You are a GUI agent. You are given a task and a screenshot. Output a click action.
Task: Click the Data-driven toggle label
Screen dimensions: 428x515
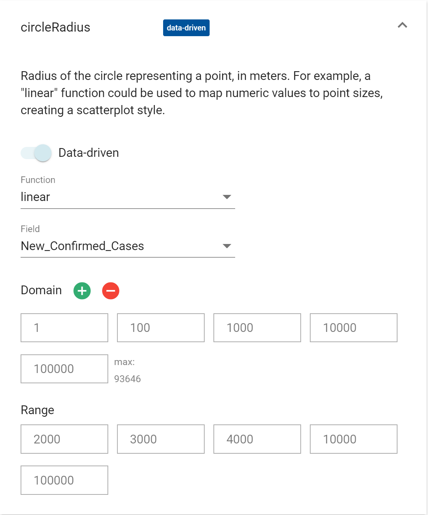pos(88,153)
